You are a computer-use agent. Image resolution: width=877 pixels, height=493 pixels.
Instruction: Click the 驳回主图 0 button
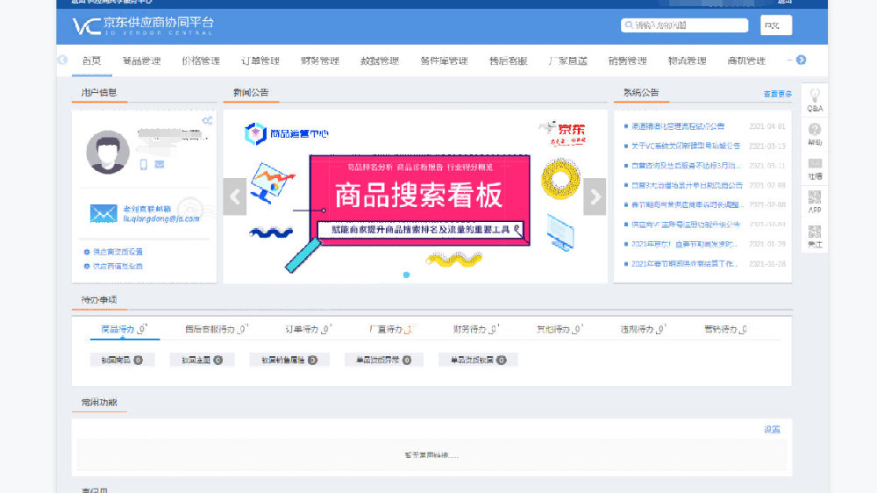coord(202,360)
